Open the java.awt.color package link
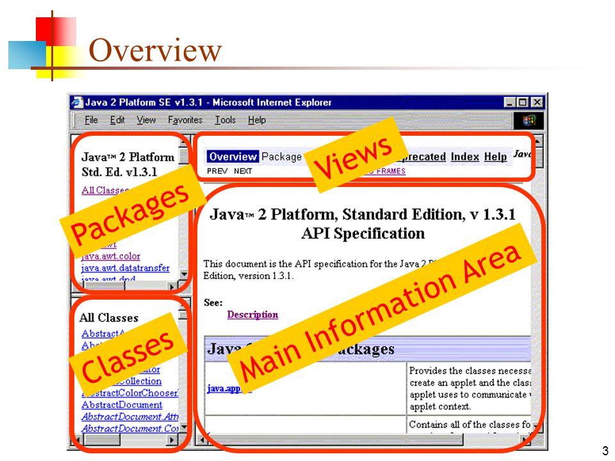This screenshot has width=615, height=461. (111, 256)
